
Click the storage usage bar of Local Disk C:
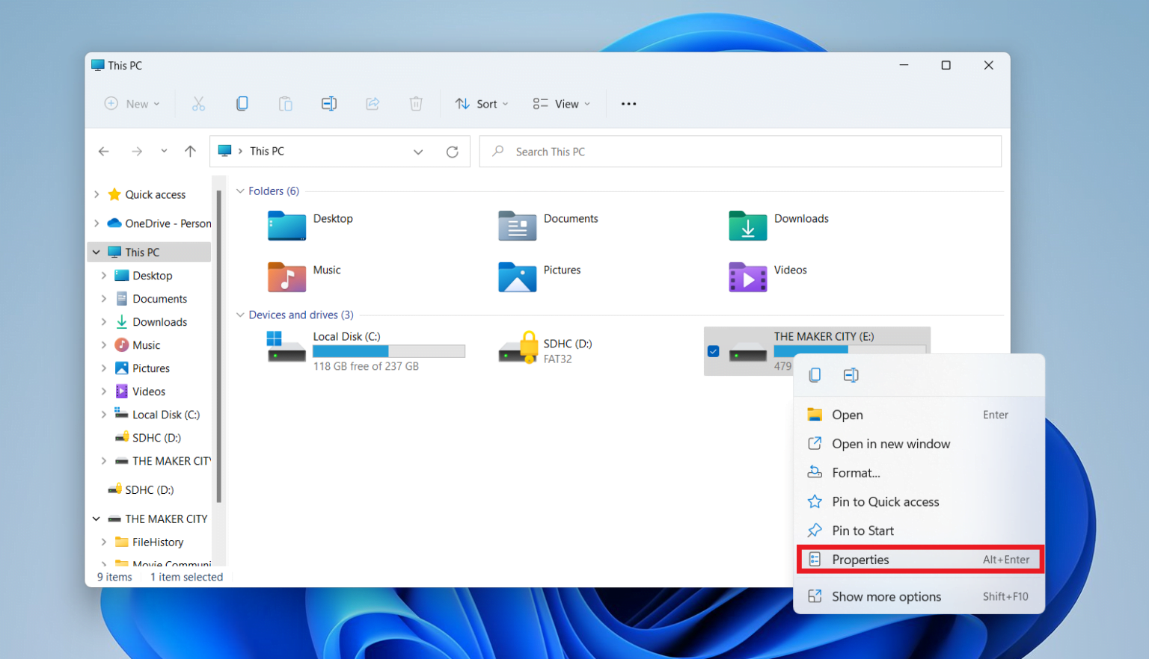388,350
